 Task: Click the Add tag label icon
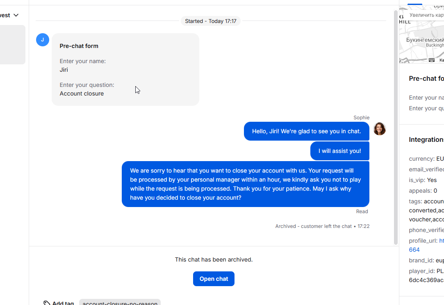(47, 303)
